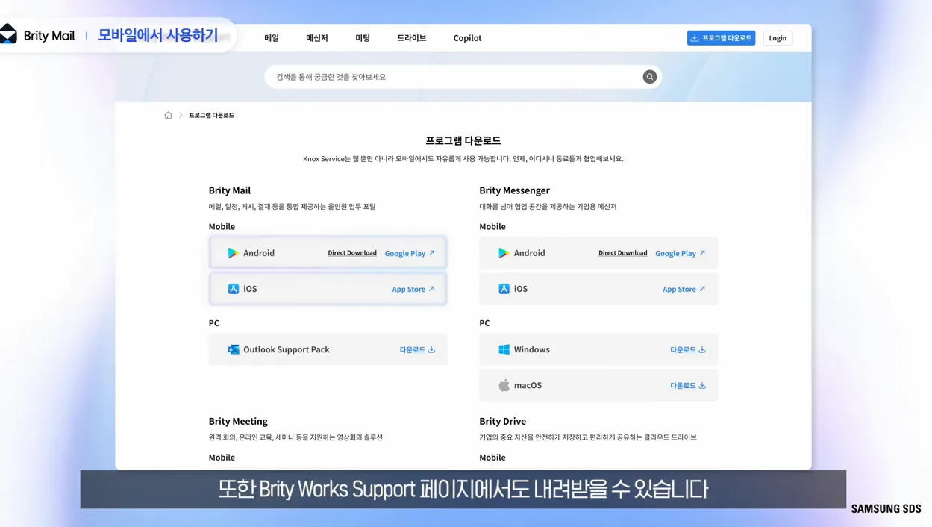Screen dimensions: 932x527
Task: Open Google Play link for Brity Messenger
Action: click(681, 253)
